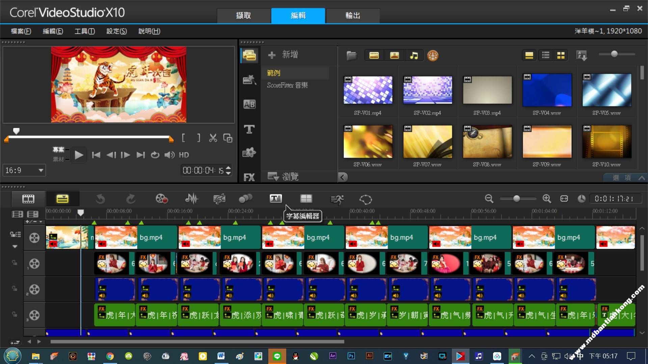Select Project playback mode (專案)
The height and width of the screenshot is (364, 648).
point(58,149)
